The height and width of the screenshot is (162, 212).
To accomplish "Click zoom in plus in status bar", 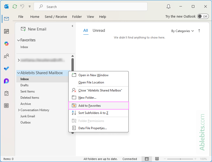I will tap(195, 159).
